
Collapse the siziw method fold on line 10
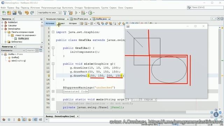click(53, 64)
